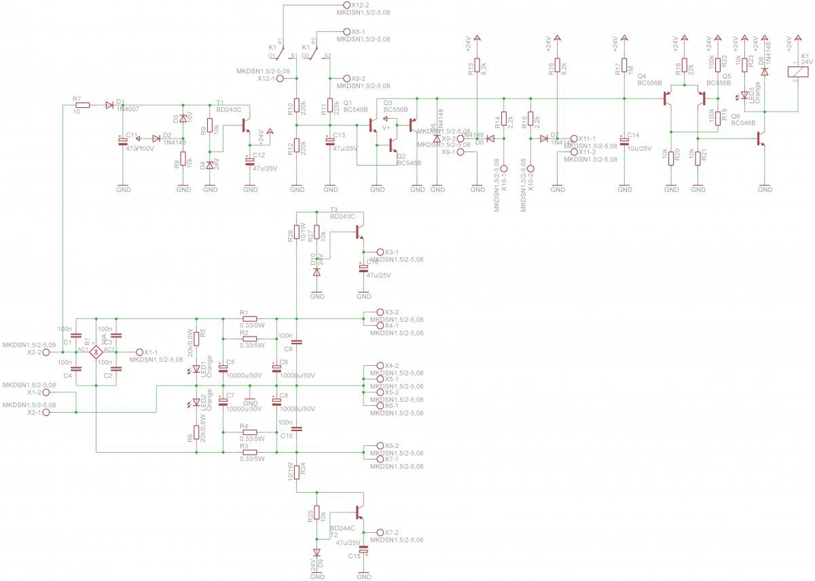This screenshot has height=581, width=815.
Task: Select the R7 10 ohm resistor
Action: click(x=82, y=105)
